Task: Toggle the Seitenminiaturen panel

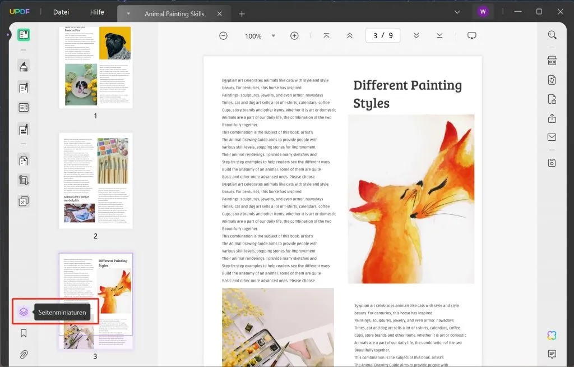Action: click(x=23, y=311)
